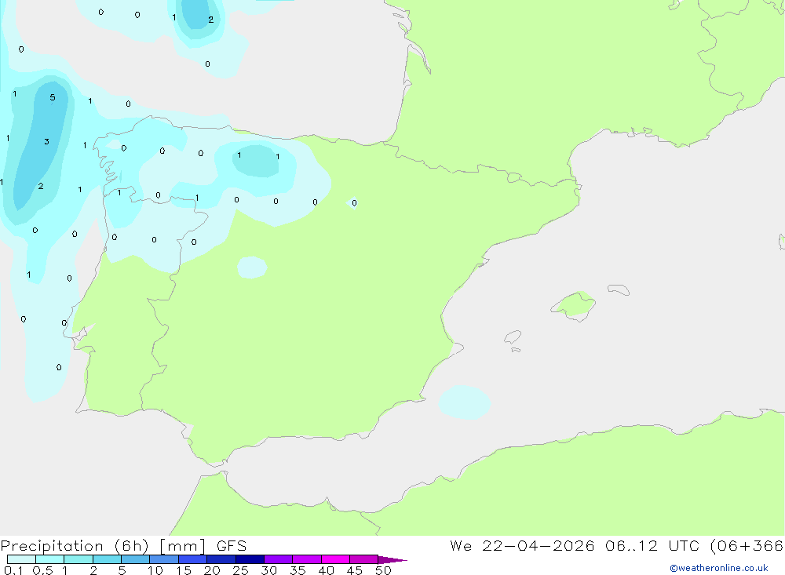Click the '3' mm precipitation value on the map
Screen dimensions: 785x575
point(46,142)
